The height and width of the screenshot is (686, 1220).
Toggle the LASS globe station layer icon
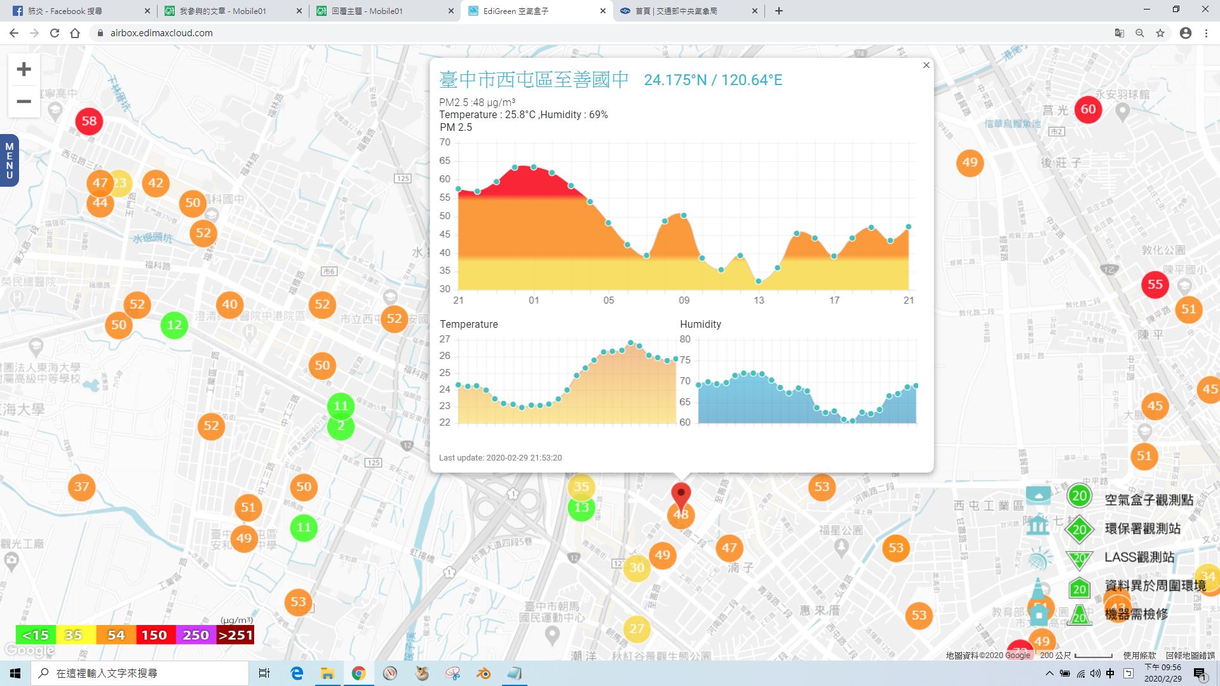coord(1038,560)
